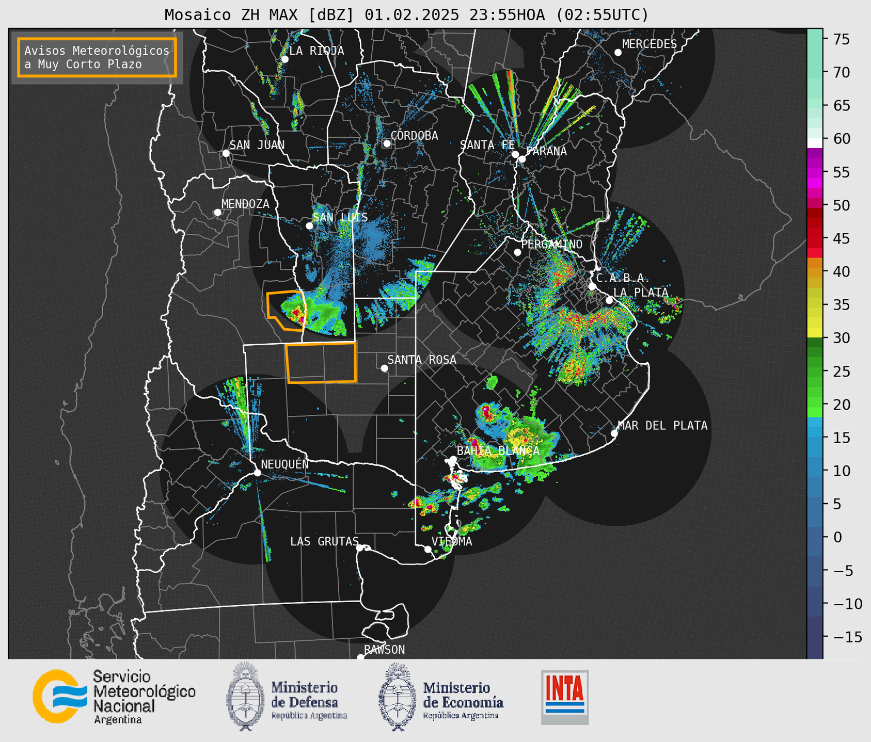
Task: Click the Servicio Meteorológico Nacional sun-and-waves logo
Action: [60, 696]
